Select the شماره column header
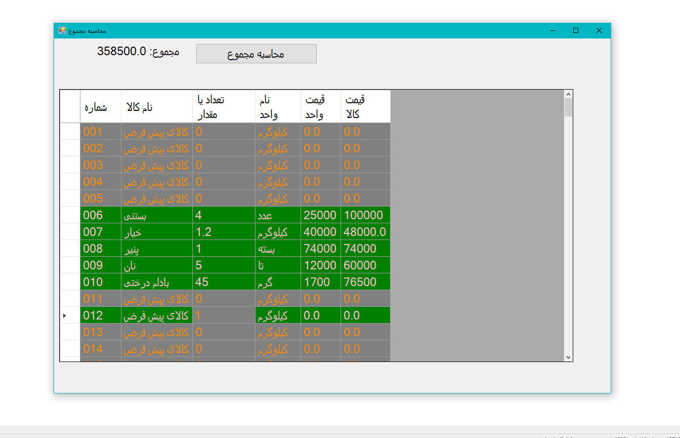Image resolution: width=680 pixels, height=438 pixels. pyautogui.click(x=101, y=107)
